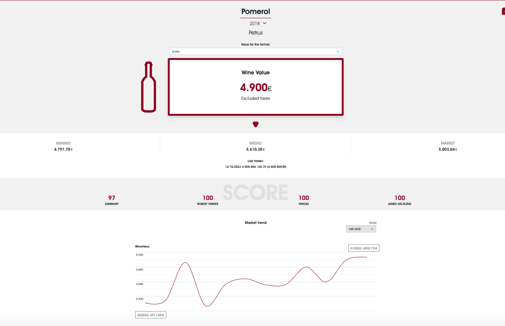
Task: Select the Robert Parker 100 score
Action: click(208, 200)
